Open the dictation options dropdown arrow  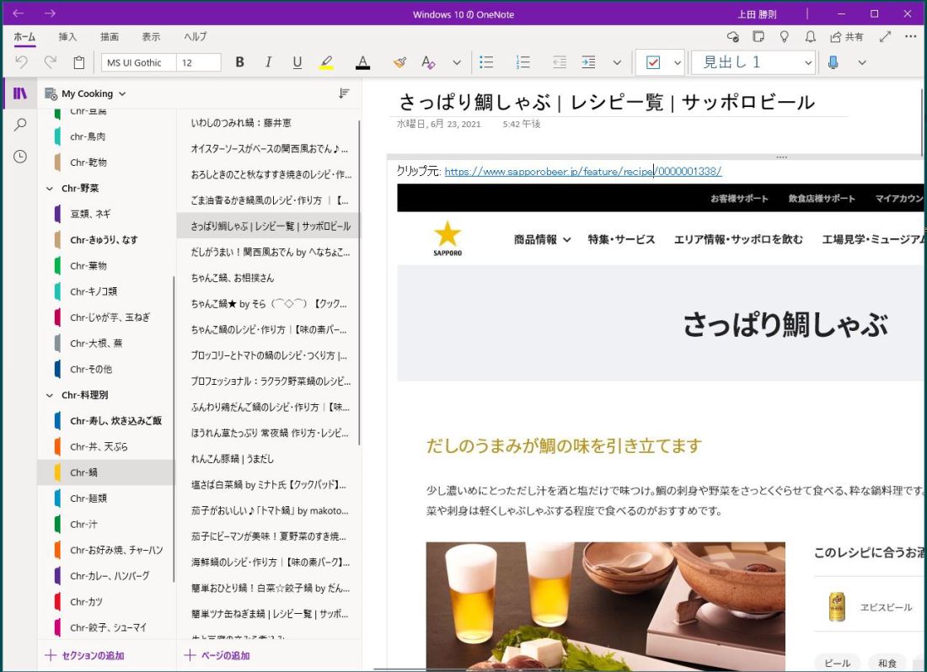click(862, 62)
